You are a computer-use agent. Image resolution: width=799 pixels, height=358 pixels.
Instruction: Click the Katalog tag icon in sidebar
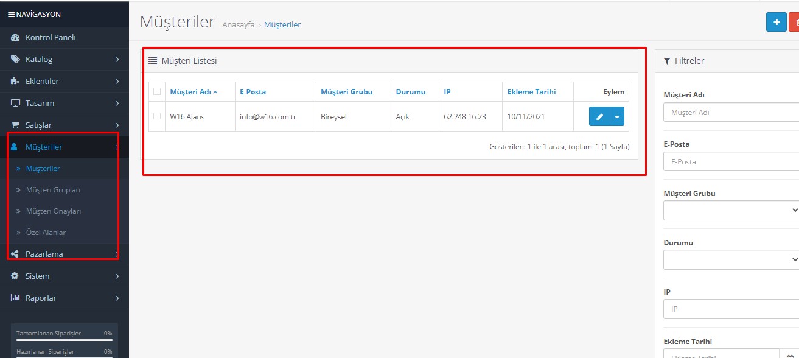(15, 60)
